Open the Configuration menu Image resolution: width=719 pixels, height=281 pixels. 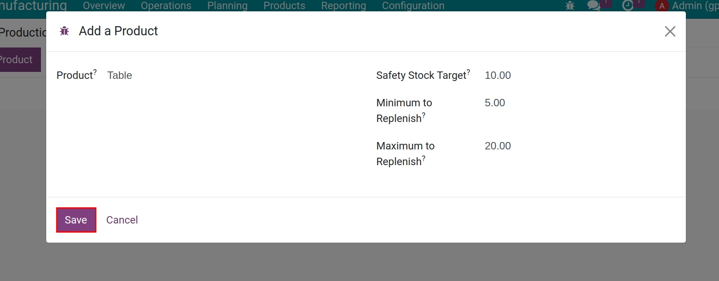(413, 6)
